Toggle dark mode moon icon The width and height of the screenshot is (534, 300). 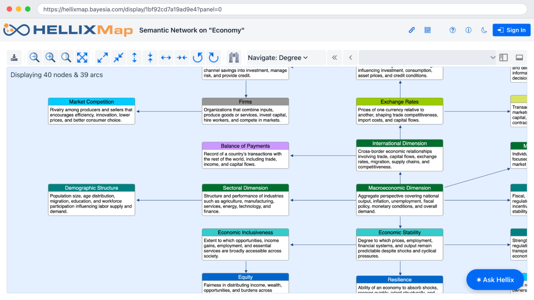(x=484, y=30)
